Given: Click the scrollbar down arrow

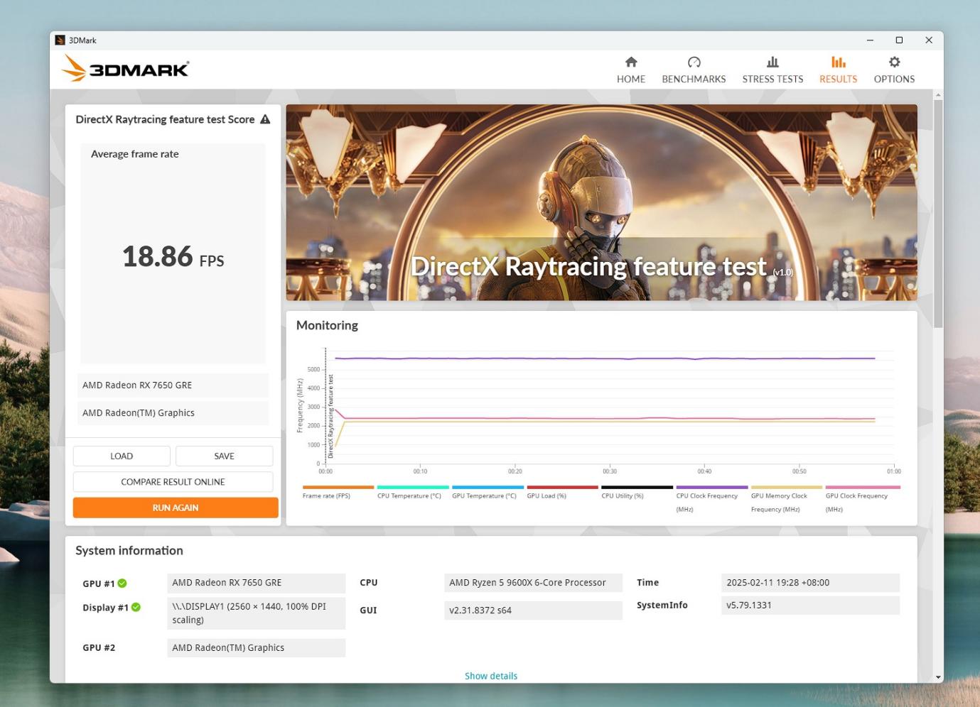Looking at the screenshot, I should click(x=938, y=677).
